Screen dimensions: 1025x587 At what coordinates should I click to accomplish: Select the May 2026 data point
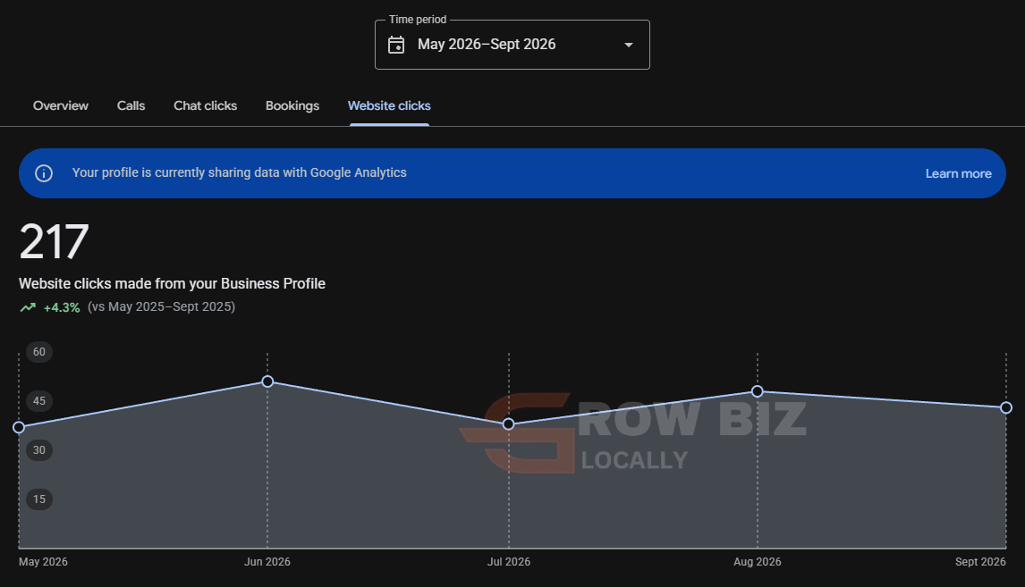[x=19, y=427]
